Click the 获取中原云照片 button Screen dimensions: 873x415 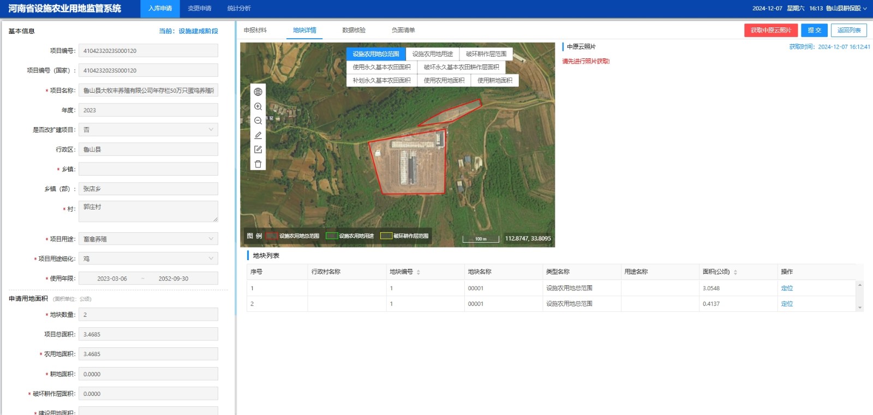[771, 31]
